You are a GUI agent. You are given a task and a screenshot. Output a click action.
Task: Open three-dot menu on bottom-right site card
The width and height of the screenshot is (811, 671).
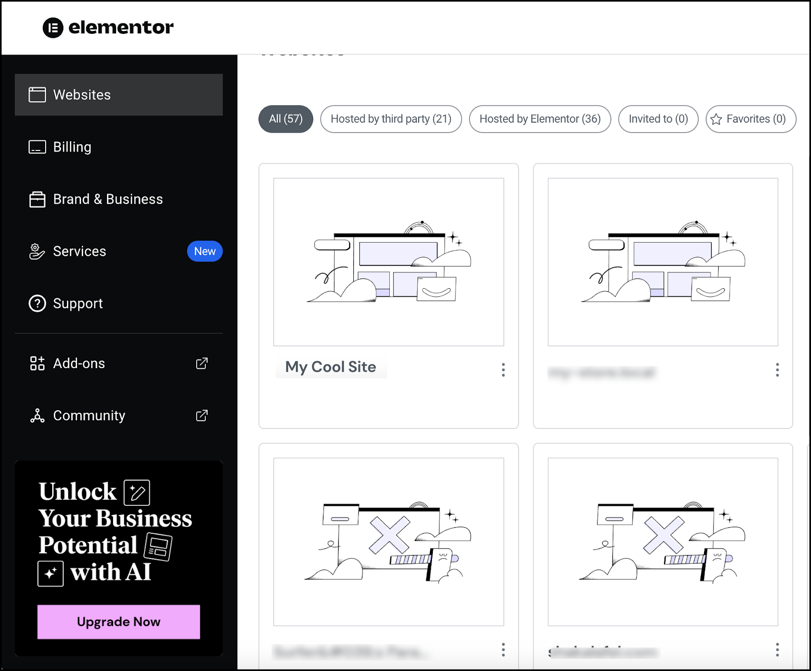point(777,650)
